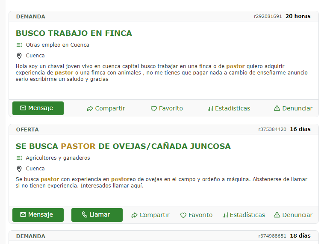
Task: Click the Llamar button on pastor de ovejas ad
Action: 97,215
